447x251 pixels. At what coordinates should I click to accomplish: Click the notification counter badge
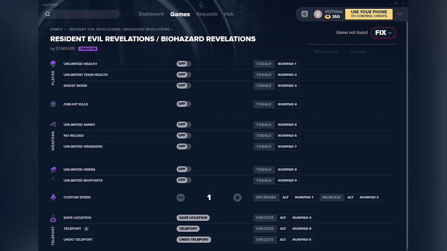click(x=305, y=14)
